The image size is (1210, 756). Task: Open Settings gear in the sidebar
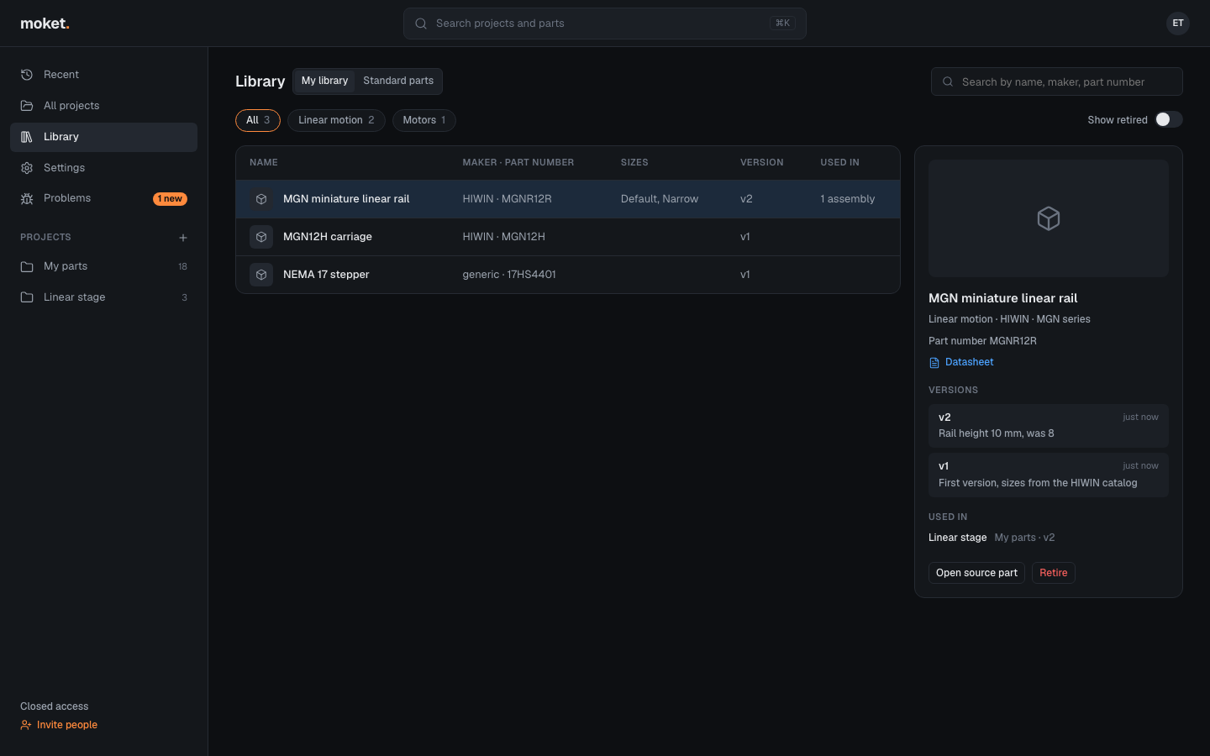coord(27,168)
